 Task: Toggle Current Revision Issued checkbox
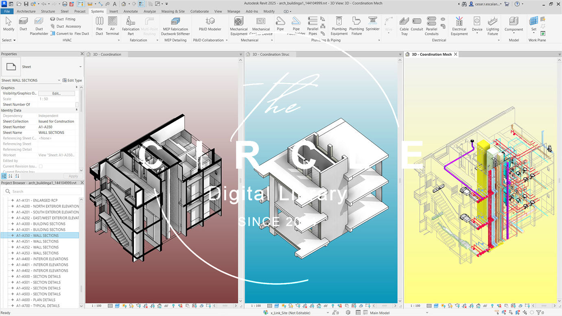[x=40, y=166]
